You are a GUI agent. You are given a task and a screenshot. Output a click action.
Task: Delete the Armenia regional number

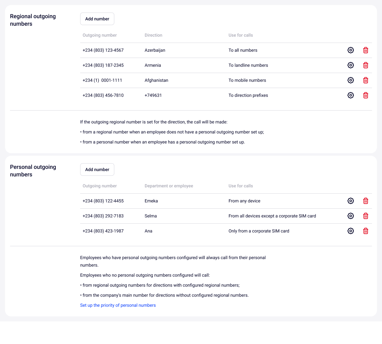tap(365, 65)
